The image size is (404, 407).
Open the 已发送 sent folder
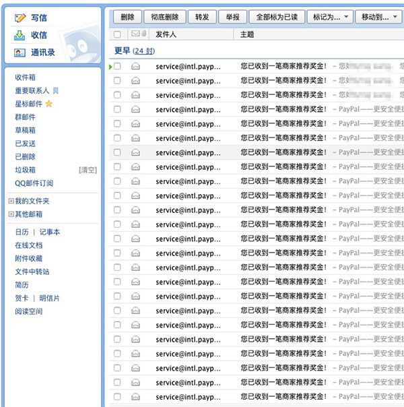coord(25,144)
